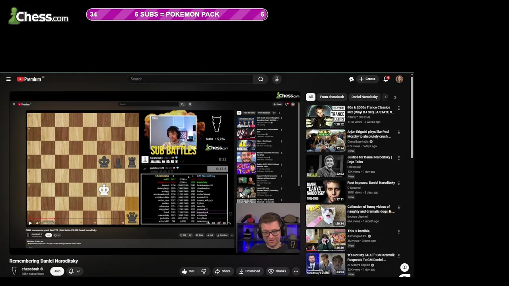This screenshot has width=509, height=286.
Task: Open options for Trance Classics video
Action: pos(399,108)
